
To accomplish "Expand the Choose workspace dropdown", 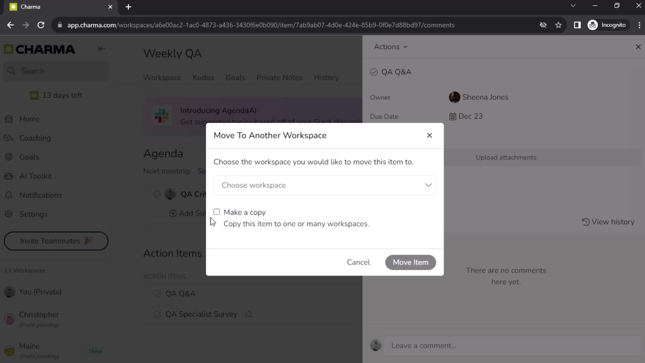I will point(326,185).
